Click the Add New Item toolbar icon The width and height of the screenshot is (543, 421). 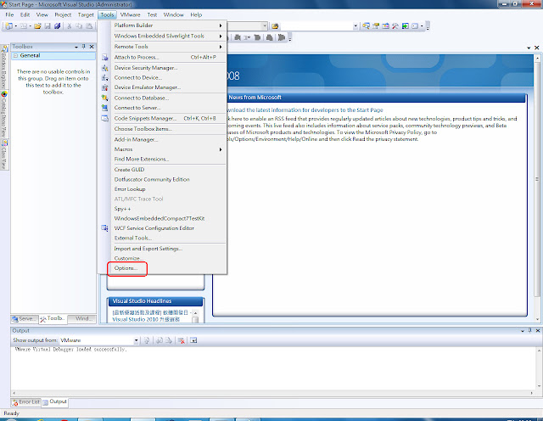point(23,26)
